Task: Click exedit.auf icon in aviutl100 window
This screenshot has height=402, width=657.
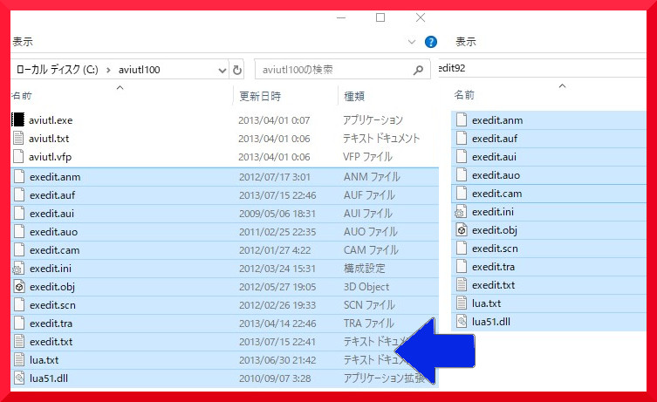Action: click(19, 195)
